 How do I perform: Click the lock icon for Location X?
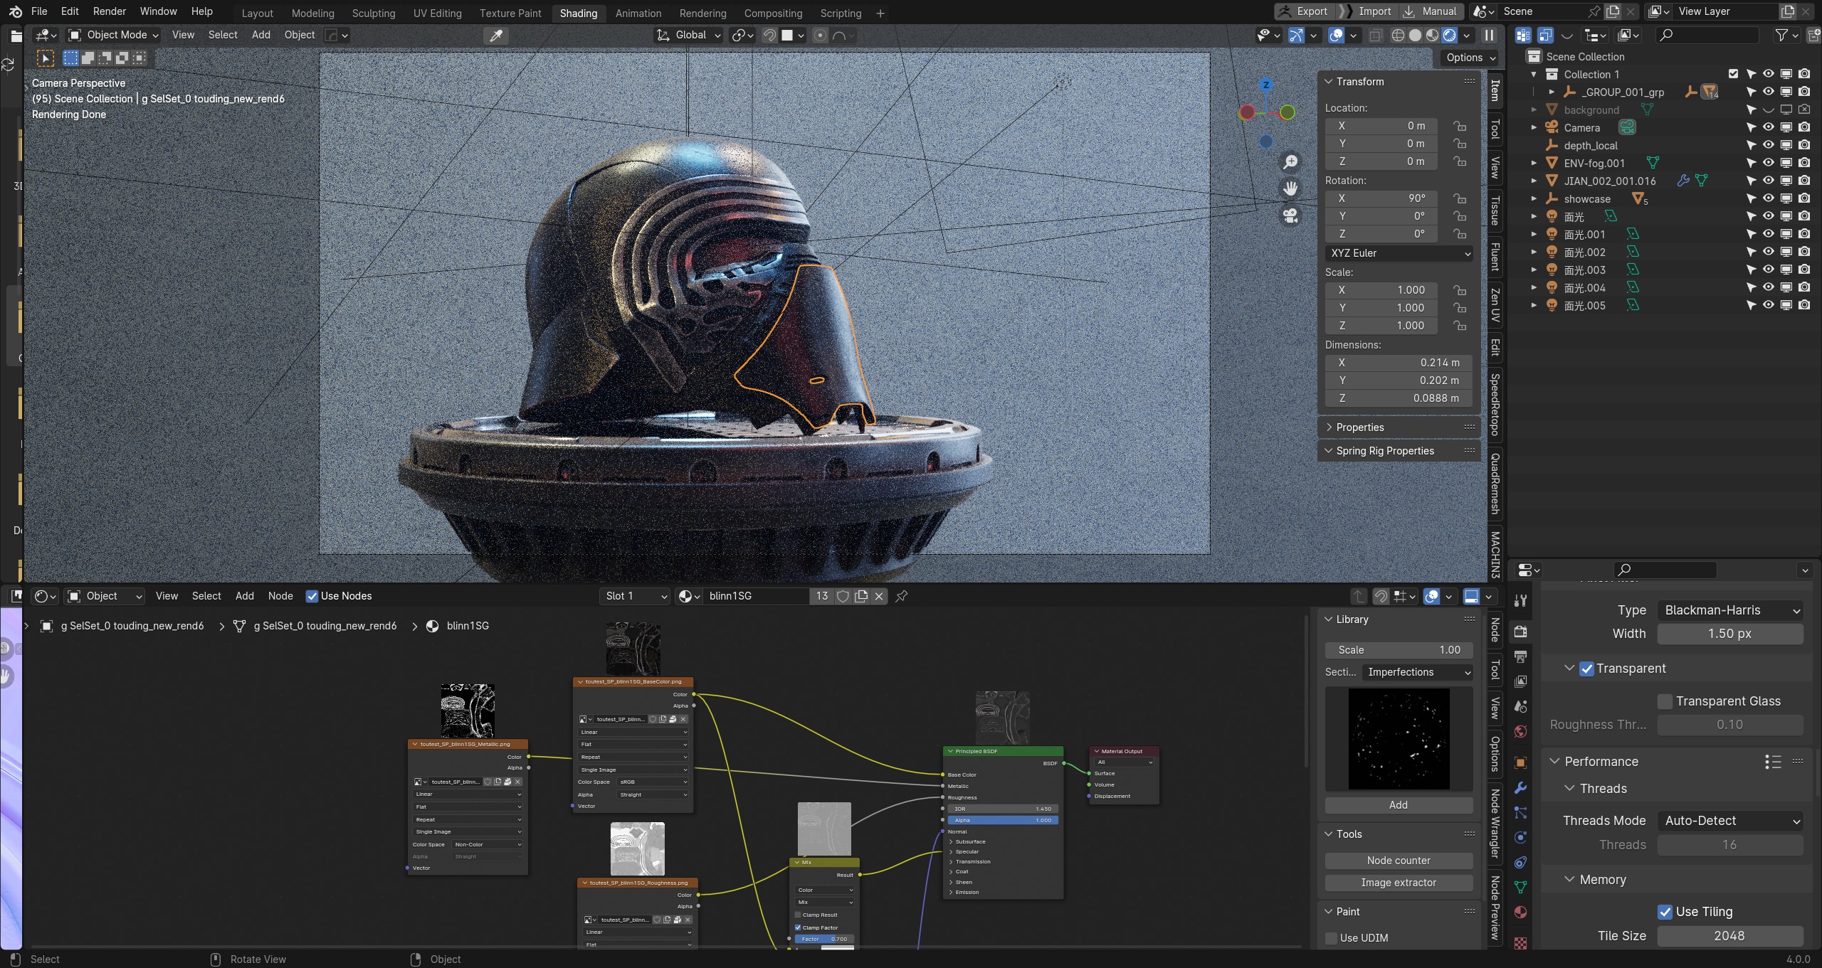pyautogui.click(x=1460, y=126)
